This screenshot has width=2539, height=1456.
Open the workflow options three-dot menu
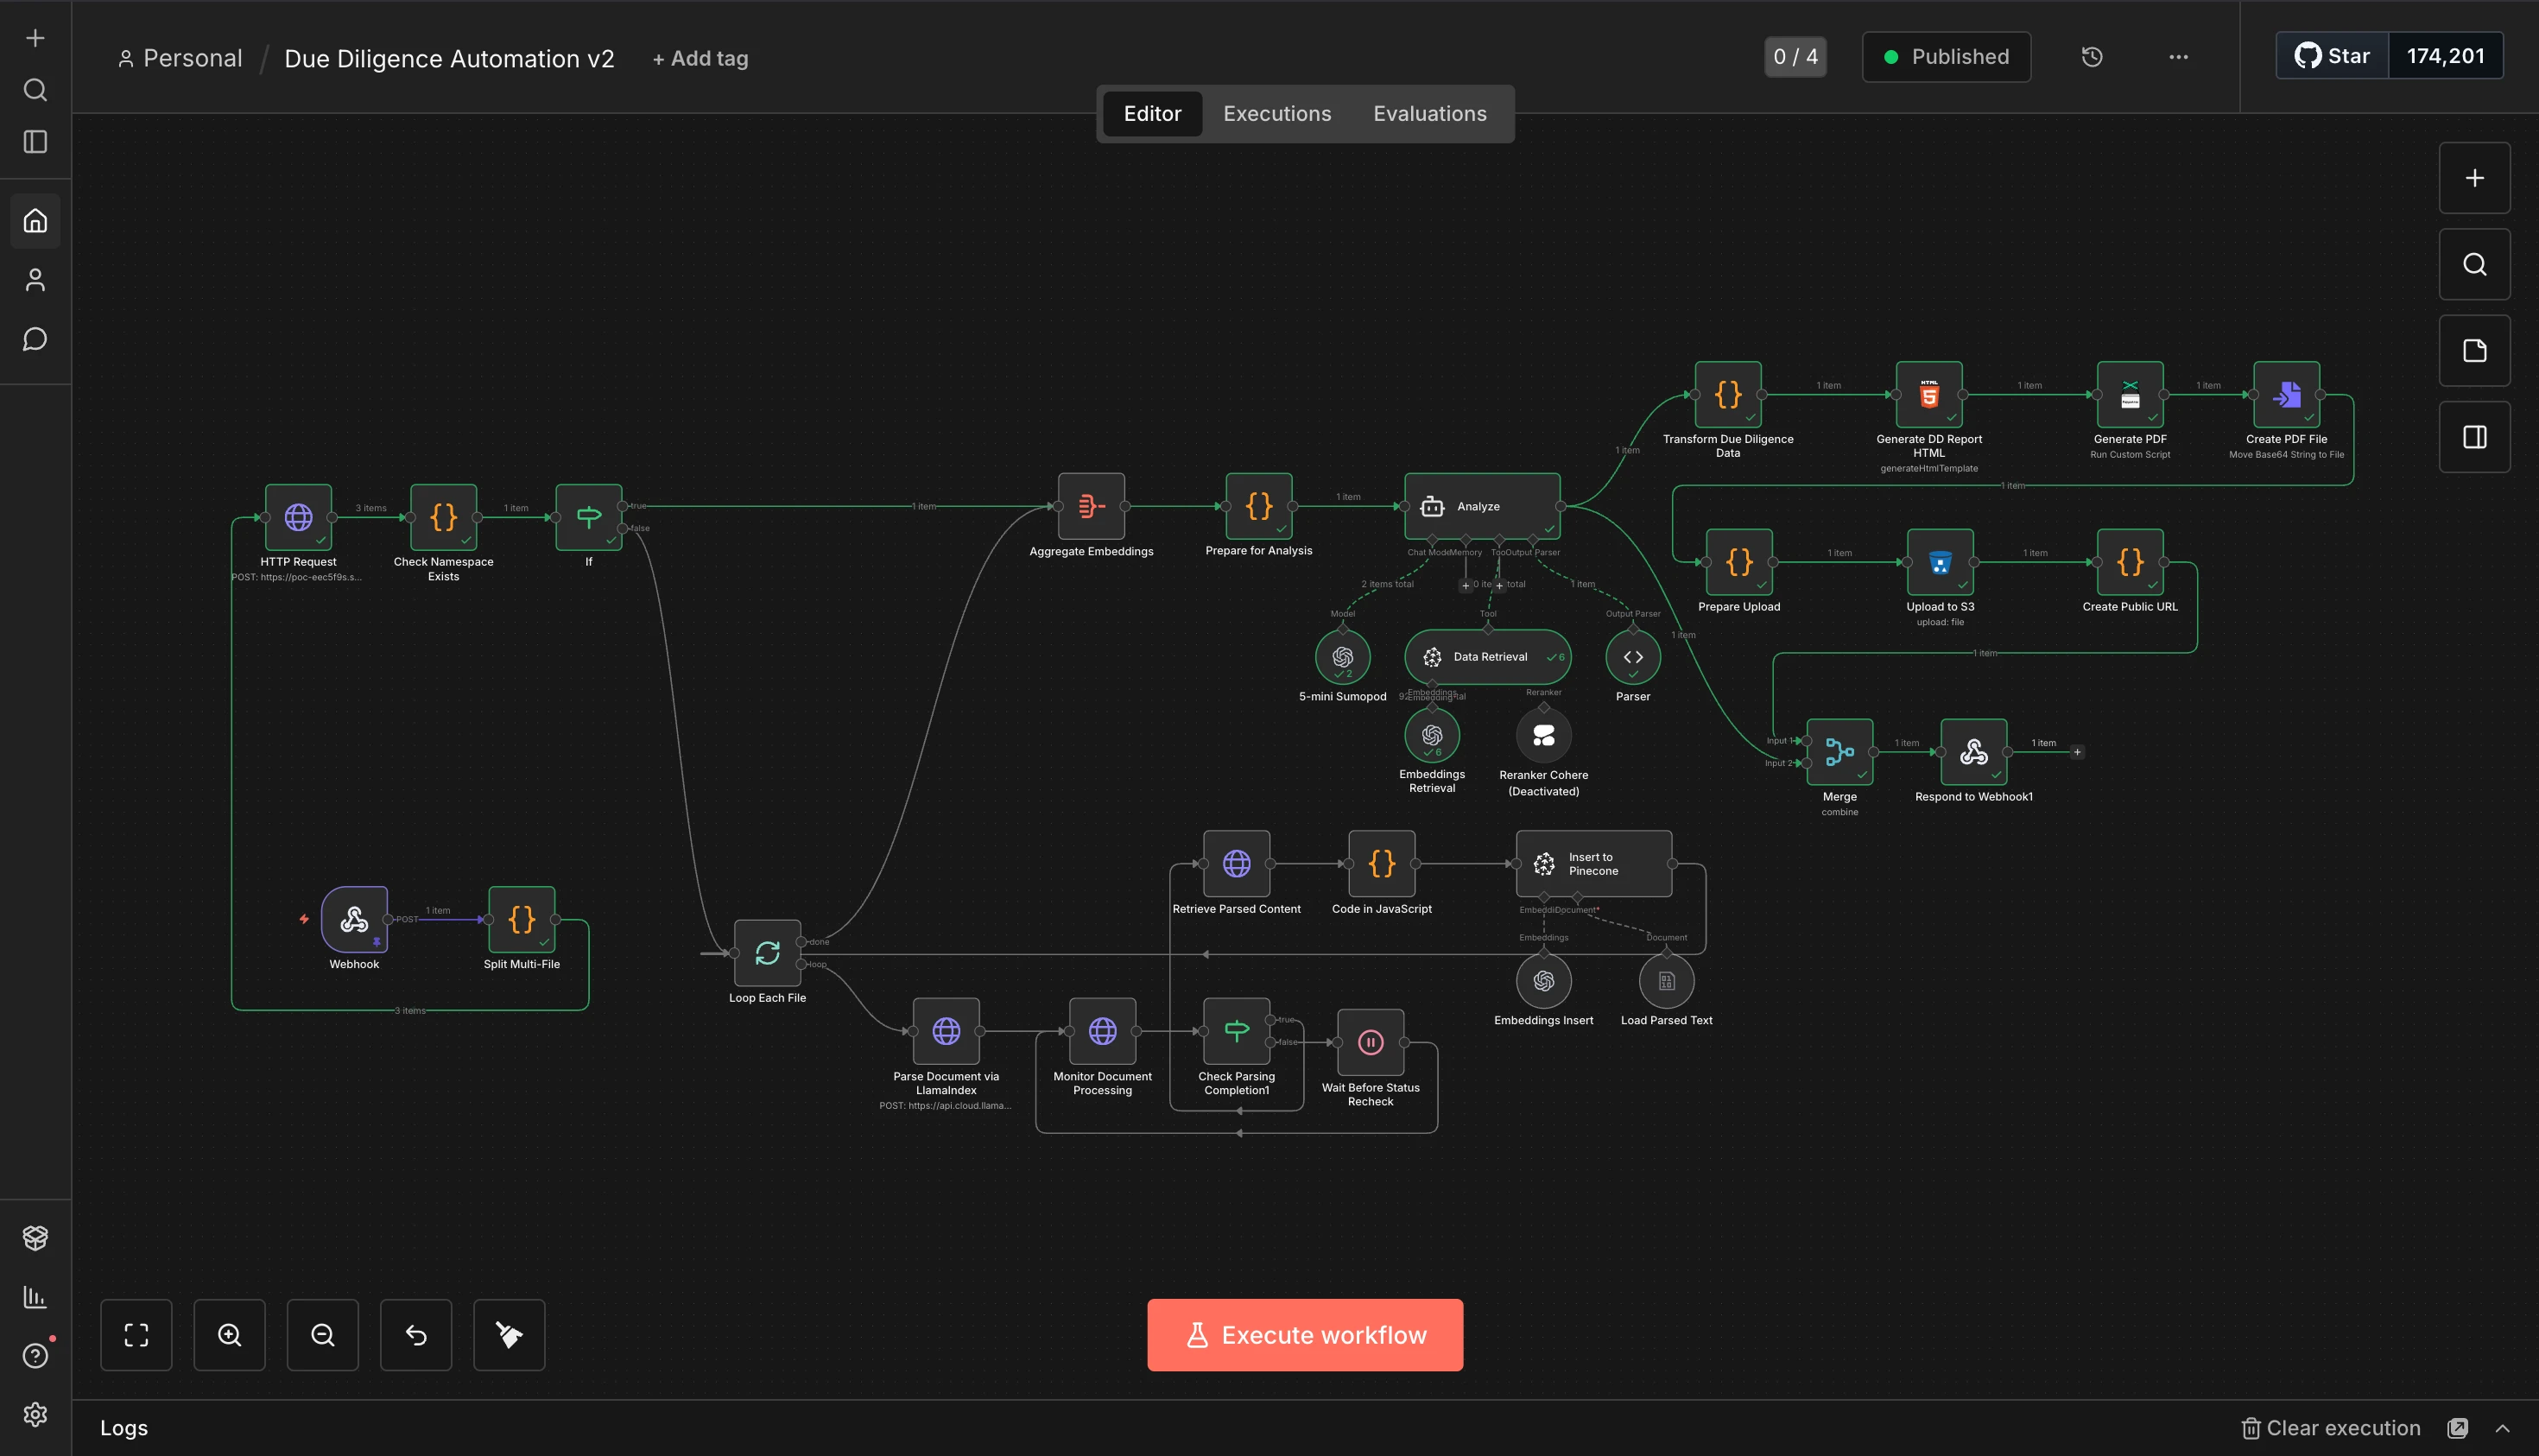(x=2177, y=57)
